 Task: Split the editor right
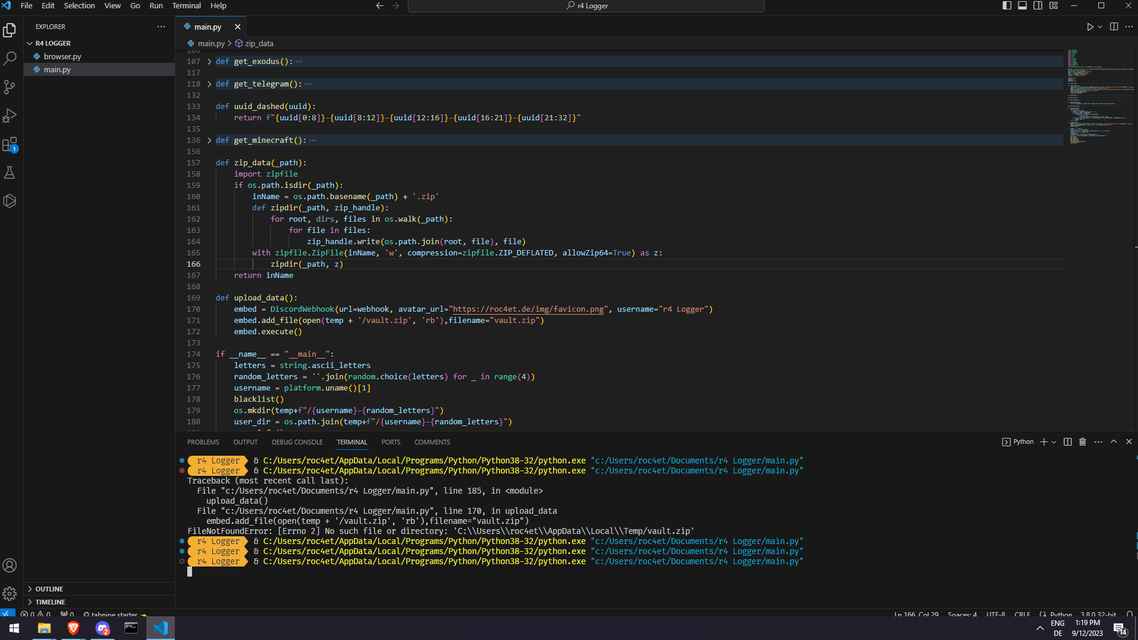(1114, 27)
